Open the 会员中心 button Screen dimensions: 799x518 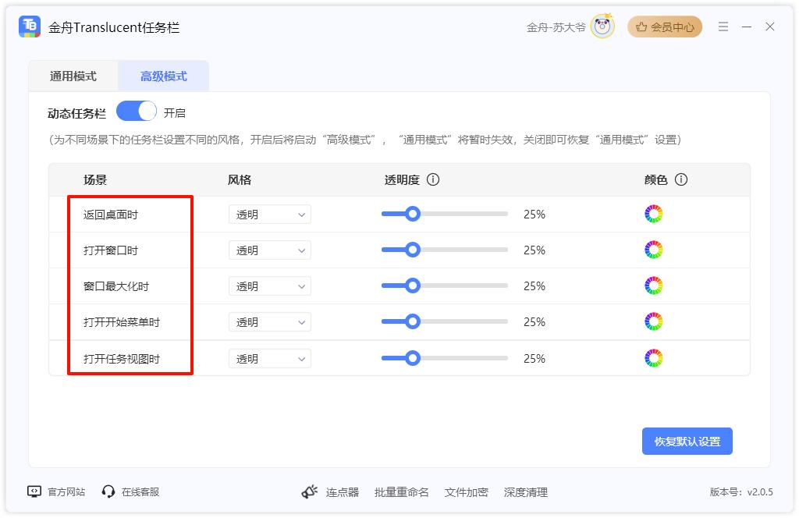pyautogui.click(x=665, y=27)
